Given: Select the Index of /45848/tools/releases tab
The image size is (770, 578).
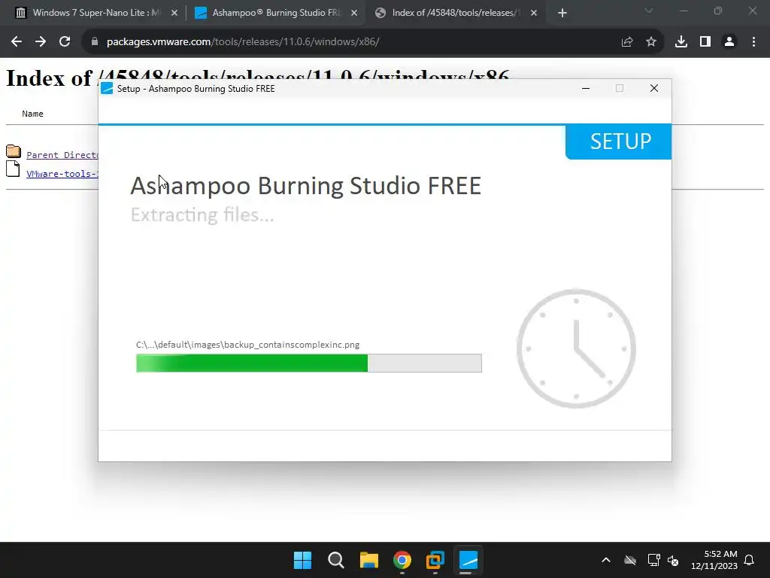Looking at the screenshot, I should [456, 14].
